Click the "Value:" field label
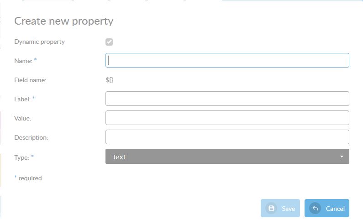 click(x=22, y=118)
